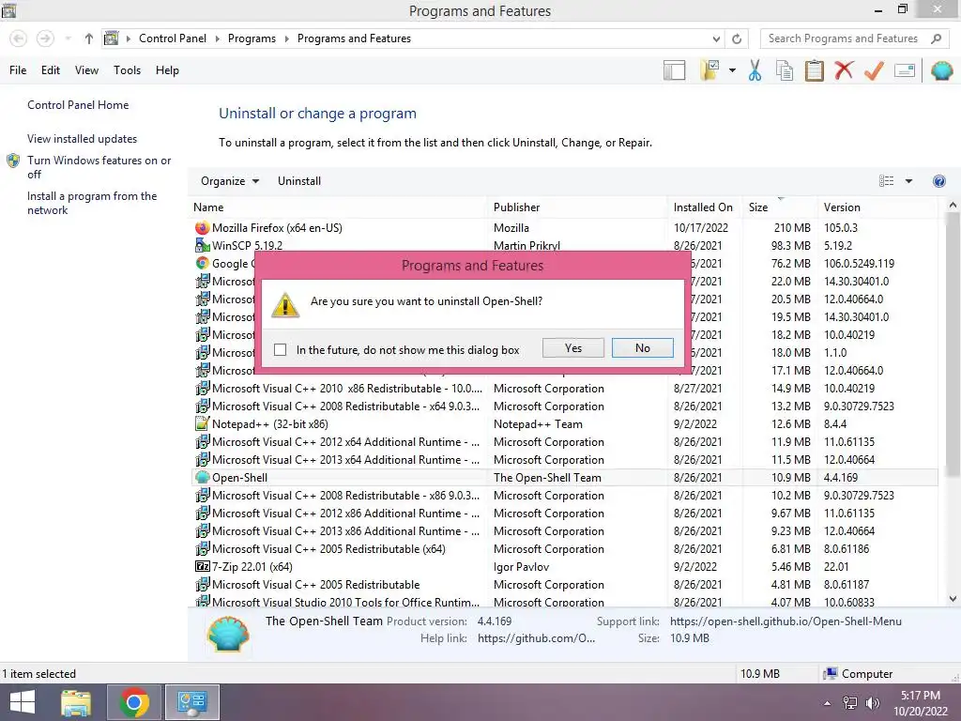The width and height of the screenshot is (961, 721).
Task: Open the Edit menu
Action: coord(51,70)
